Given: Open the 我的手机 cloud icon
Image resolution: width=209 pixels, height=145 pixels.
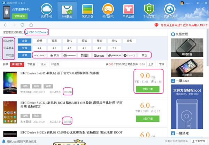Looking at the screenshot, I should (x=46, y=11).
